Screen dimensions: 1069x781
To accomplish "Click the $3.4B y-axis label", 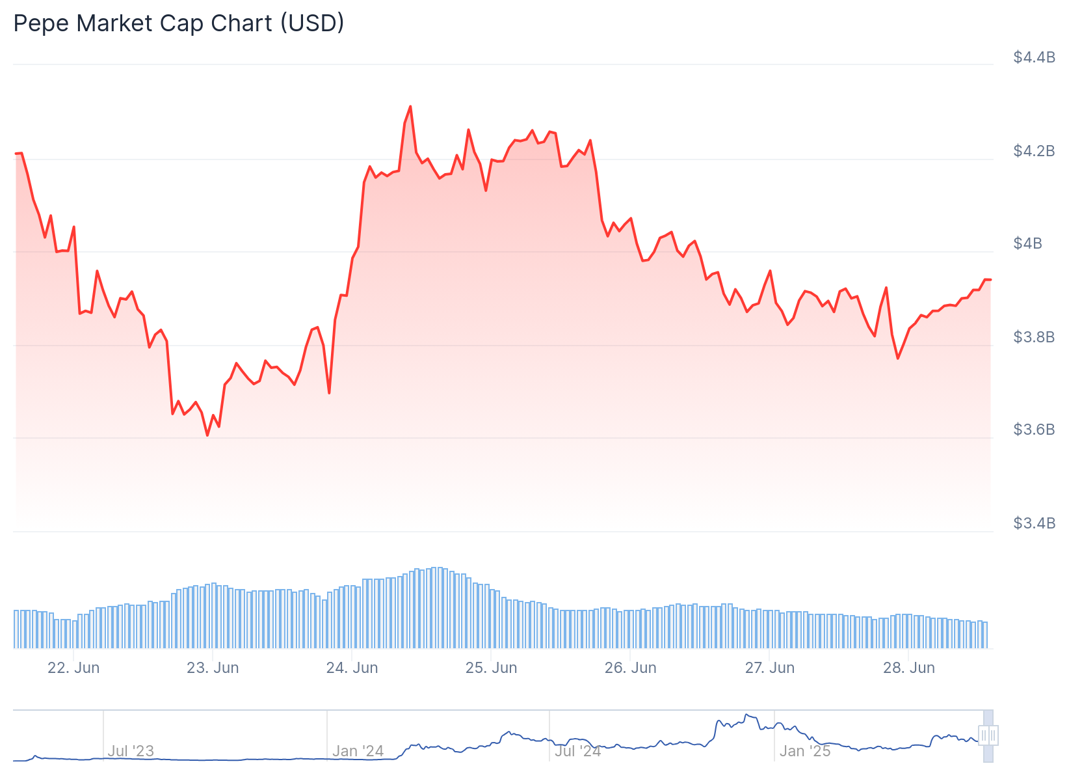I will [x=1034, y=523].
